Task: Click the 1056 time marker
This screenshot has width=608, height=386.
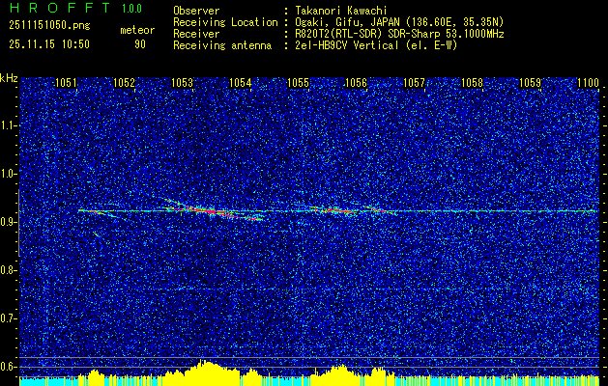Action: 356,82
